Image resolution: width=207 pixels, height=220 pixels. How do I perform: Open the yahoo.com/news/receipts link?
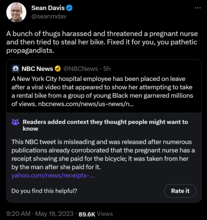coord(53,176)
